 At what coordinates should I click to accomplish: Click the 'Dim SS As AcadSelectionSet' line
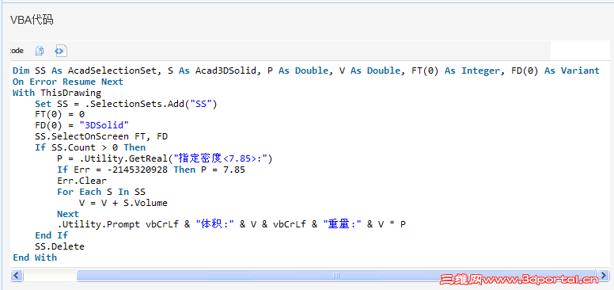(306, 71)
